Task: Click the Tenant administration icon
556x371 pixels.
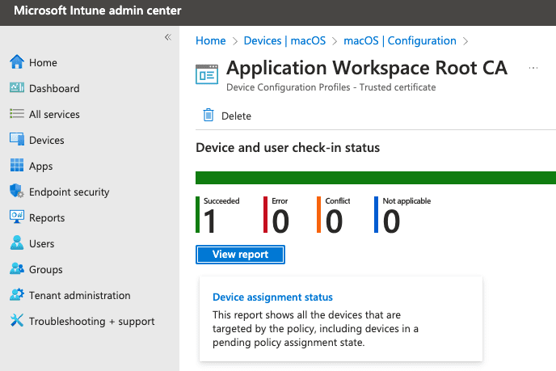Action: (16, 295)
